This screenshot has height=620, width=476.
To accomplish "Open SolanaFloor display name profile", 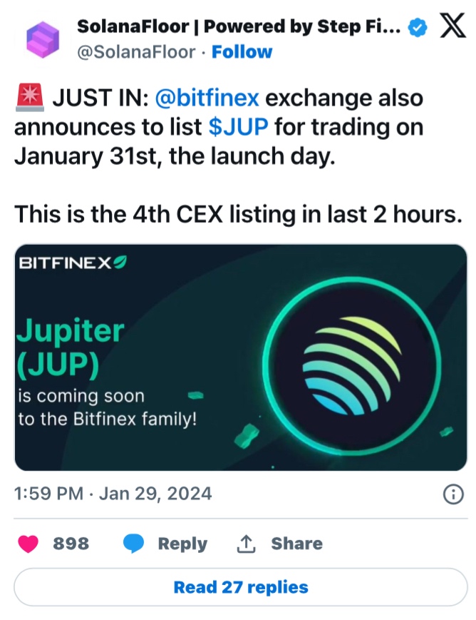I will click(239, 26).
